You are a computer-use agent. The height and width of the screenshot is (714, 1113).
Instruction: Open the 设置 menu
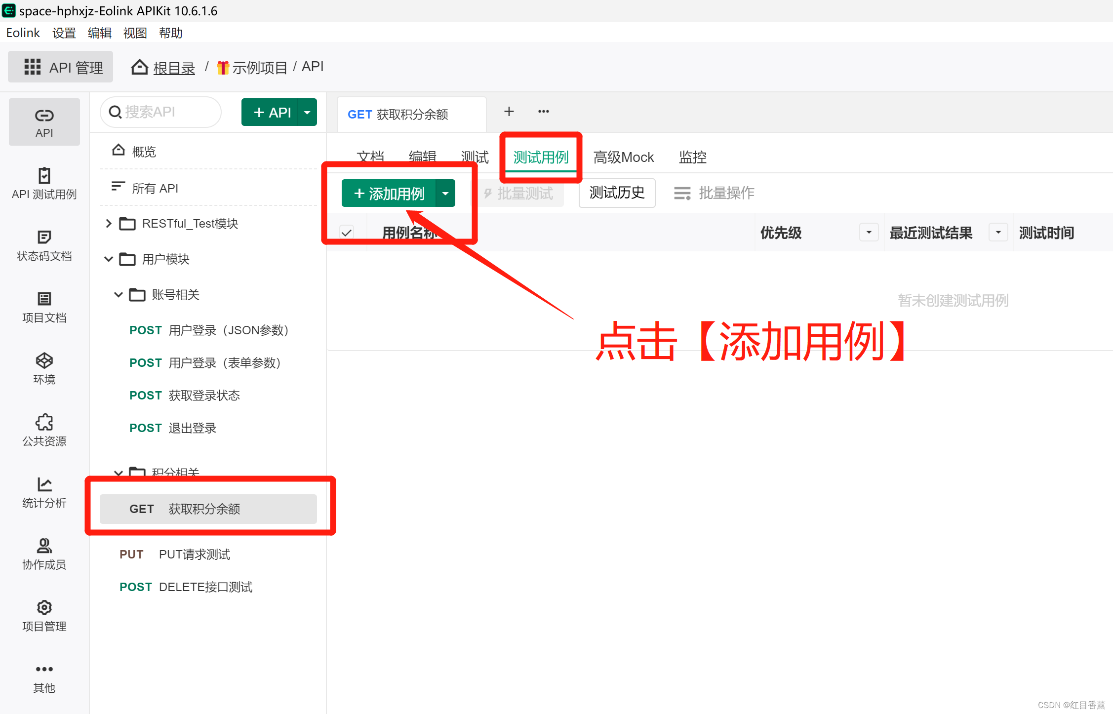point(64,33)
